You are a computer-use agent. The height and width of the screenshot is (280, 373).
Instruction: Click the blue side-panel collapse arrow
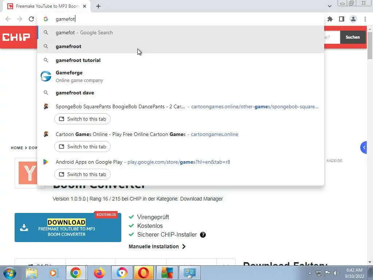pyautogui.click(x=364, y=148)
